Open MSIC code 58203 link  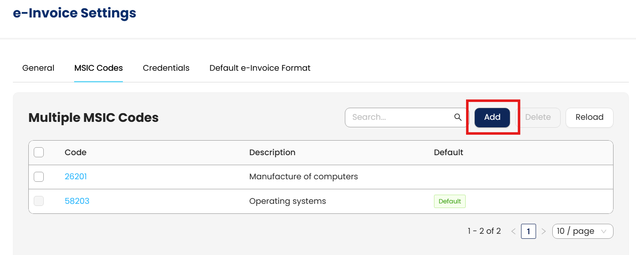click(77, 201)
